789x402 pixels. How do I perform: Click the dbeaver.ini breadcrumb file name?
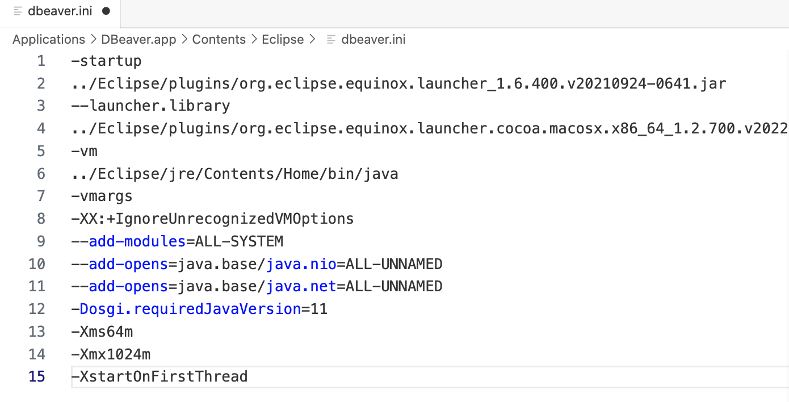373,39
